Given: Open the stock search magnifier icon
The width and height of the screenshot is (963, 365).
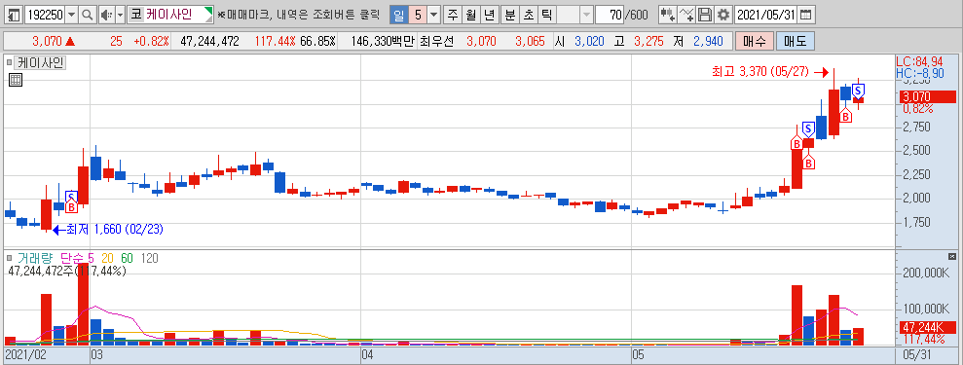Looking at the screenshot, I should pyautogui.click(x=88, y=14).
